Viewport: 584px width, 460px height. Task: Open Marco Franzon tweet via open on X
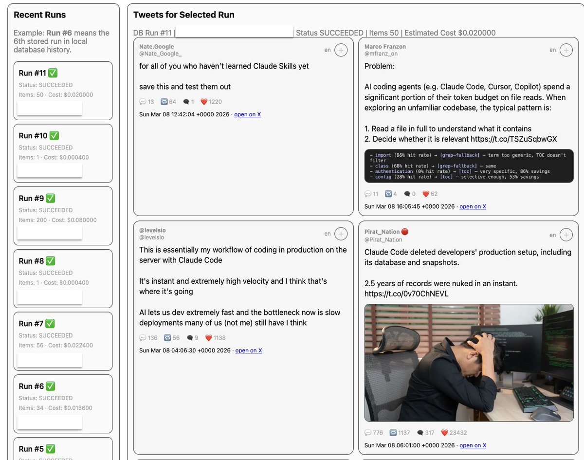[473, 206]
